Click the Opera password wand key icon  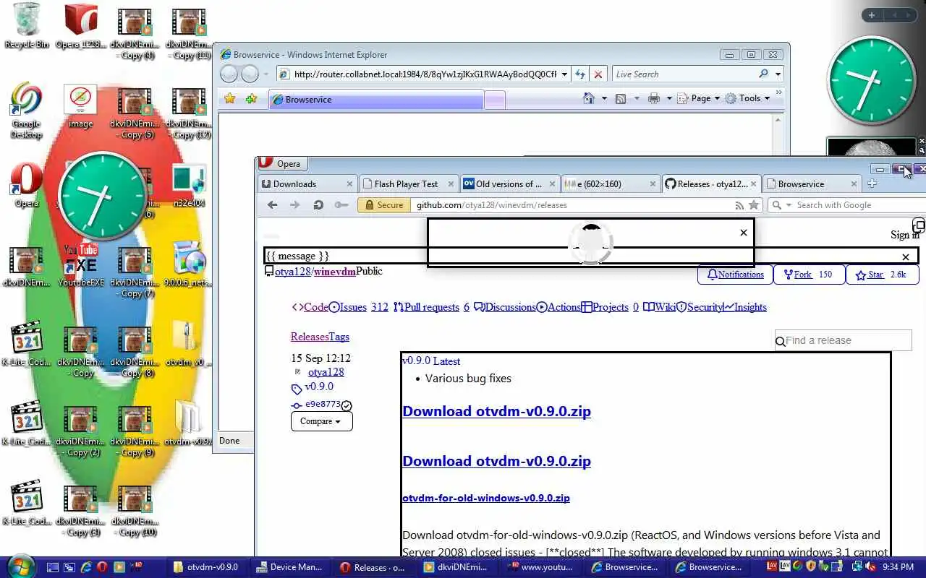[x=341, y=205]
